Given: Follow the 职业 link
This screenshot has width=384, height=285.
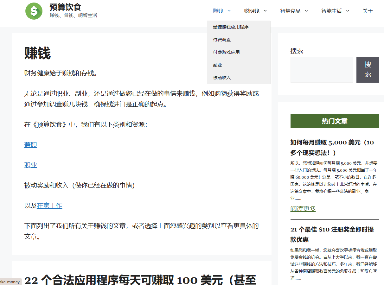Looking at the screenshot, I should 31,165.
